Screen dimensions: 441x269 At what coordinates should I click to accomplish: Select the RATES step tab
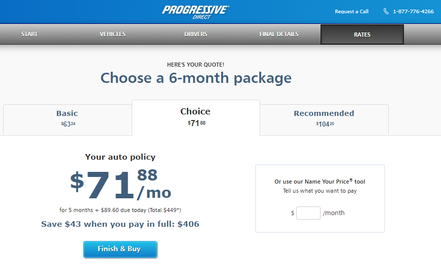362,35
